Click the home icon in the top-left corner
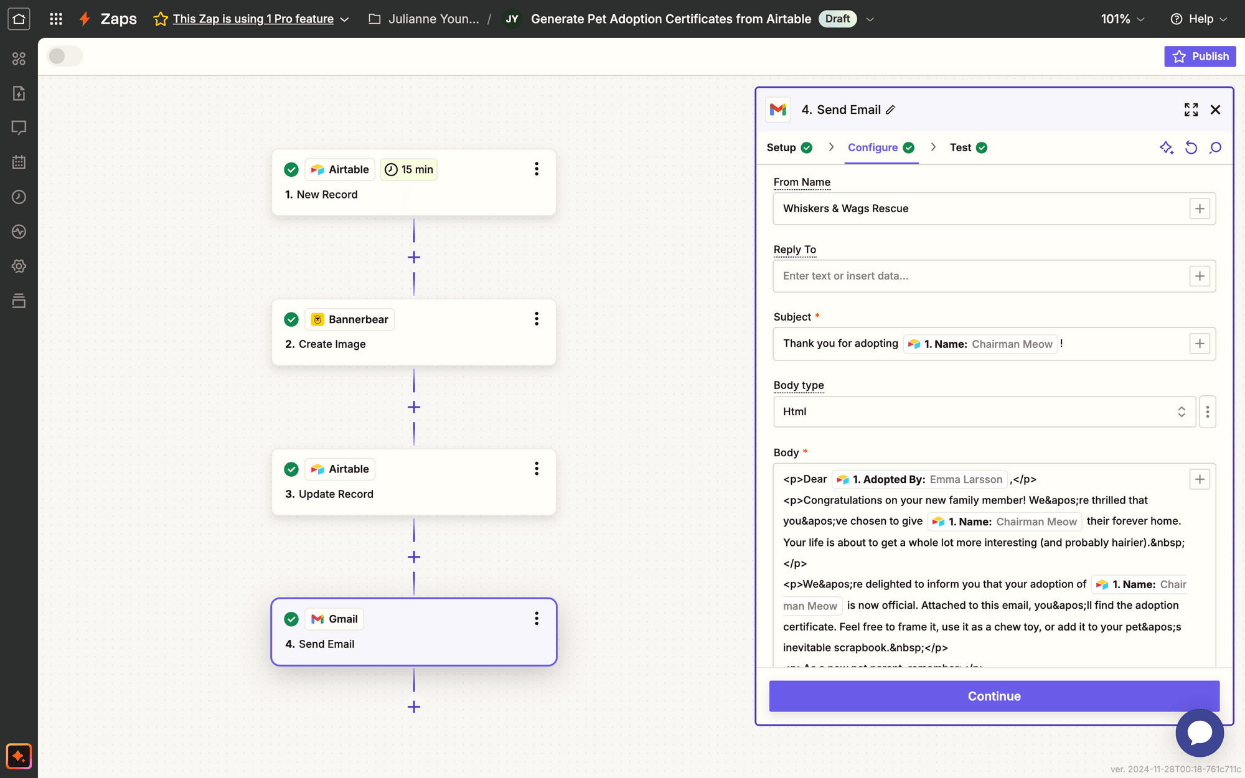Screen dimensions: 1245x778 tap(19, 19)
